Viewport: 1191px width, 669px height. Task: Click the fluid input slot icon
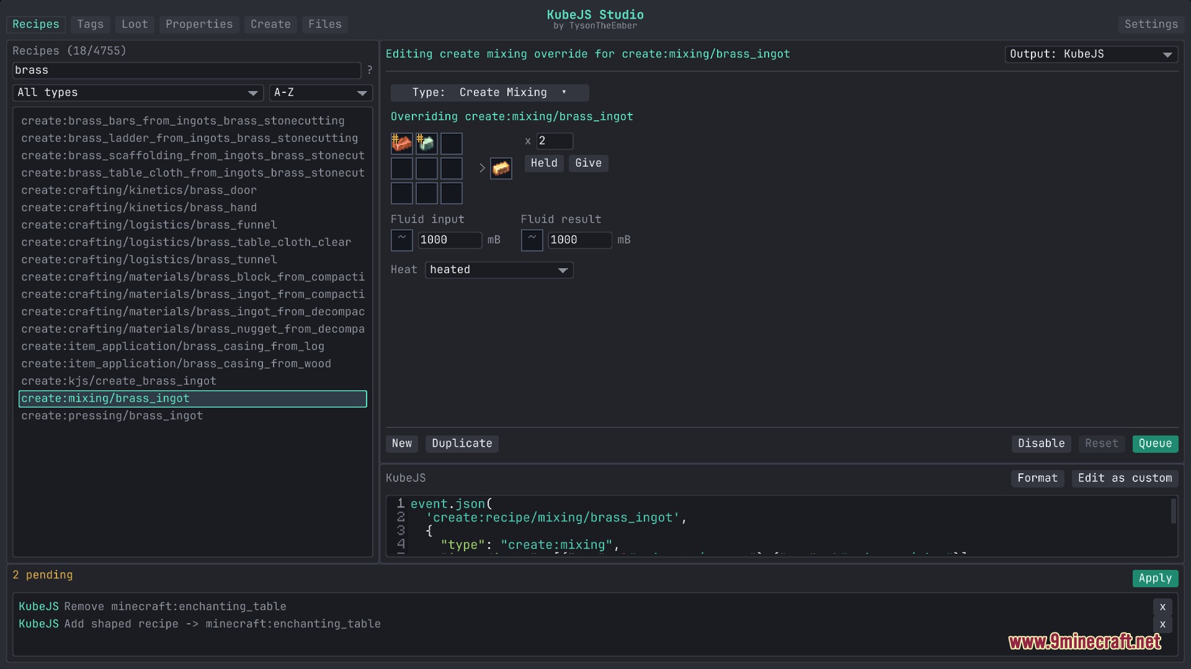(x=402, y=240)
